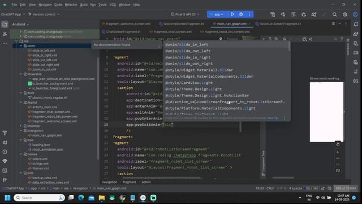The height and width of the screenshot is (204, 362).
Task: Click the 4 spaces indent status
Action: pos(295,189)
